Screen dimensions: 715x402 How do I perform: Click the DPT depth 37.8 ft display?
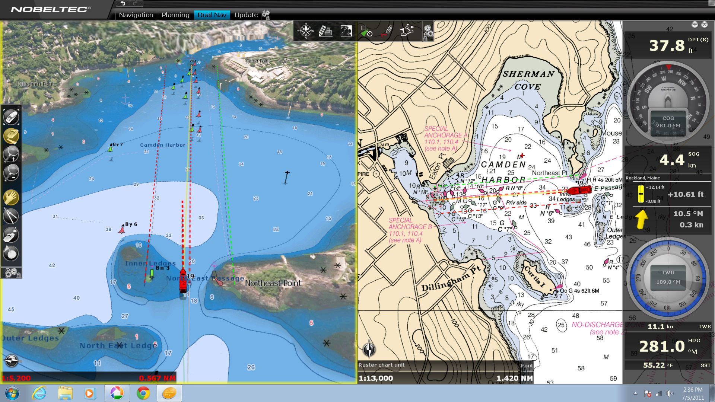point(668,45)
